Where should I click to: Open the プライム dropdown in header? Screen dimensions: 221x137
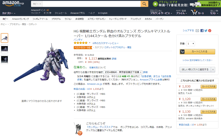[181, 13]
